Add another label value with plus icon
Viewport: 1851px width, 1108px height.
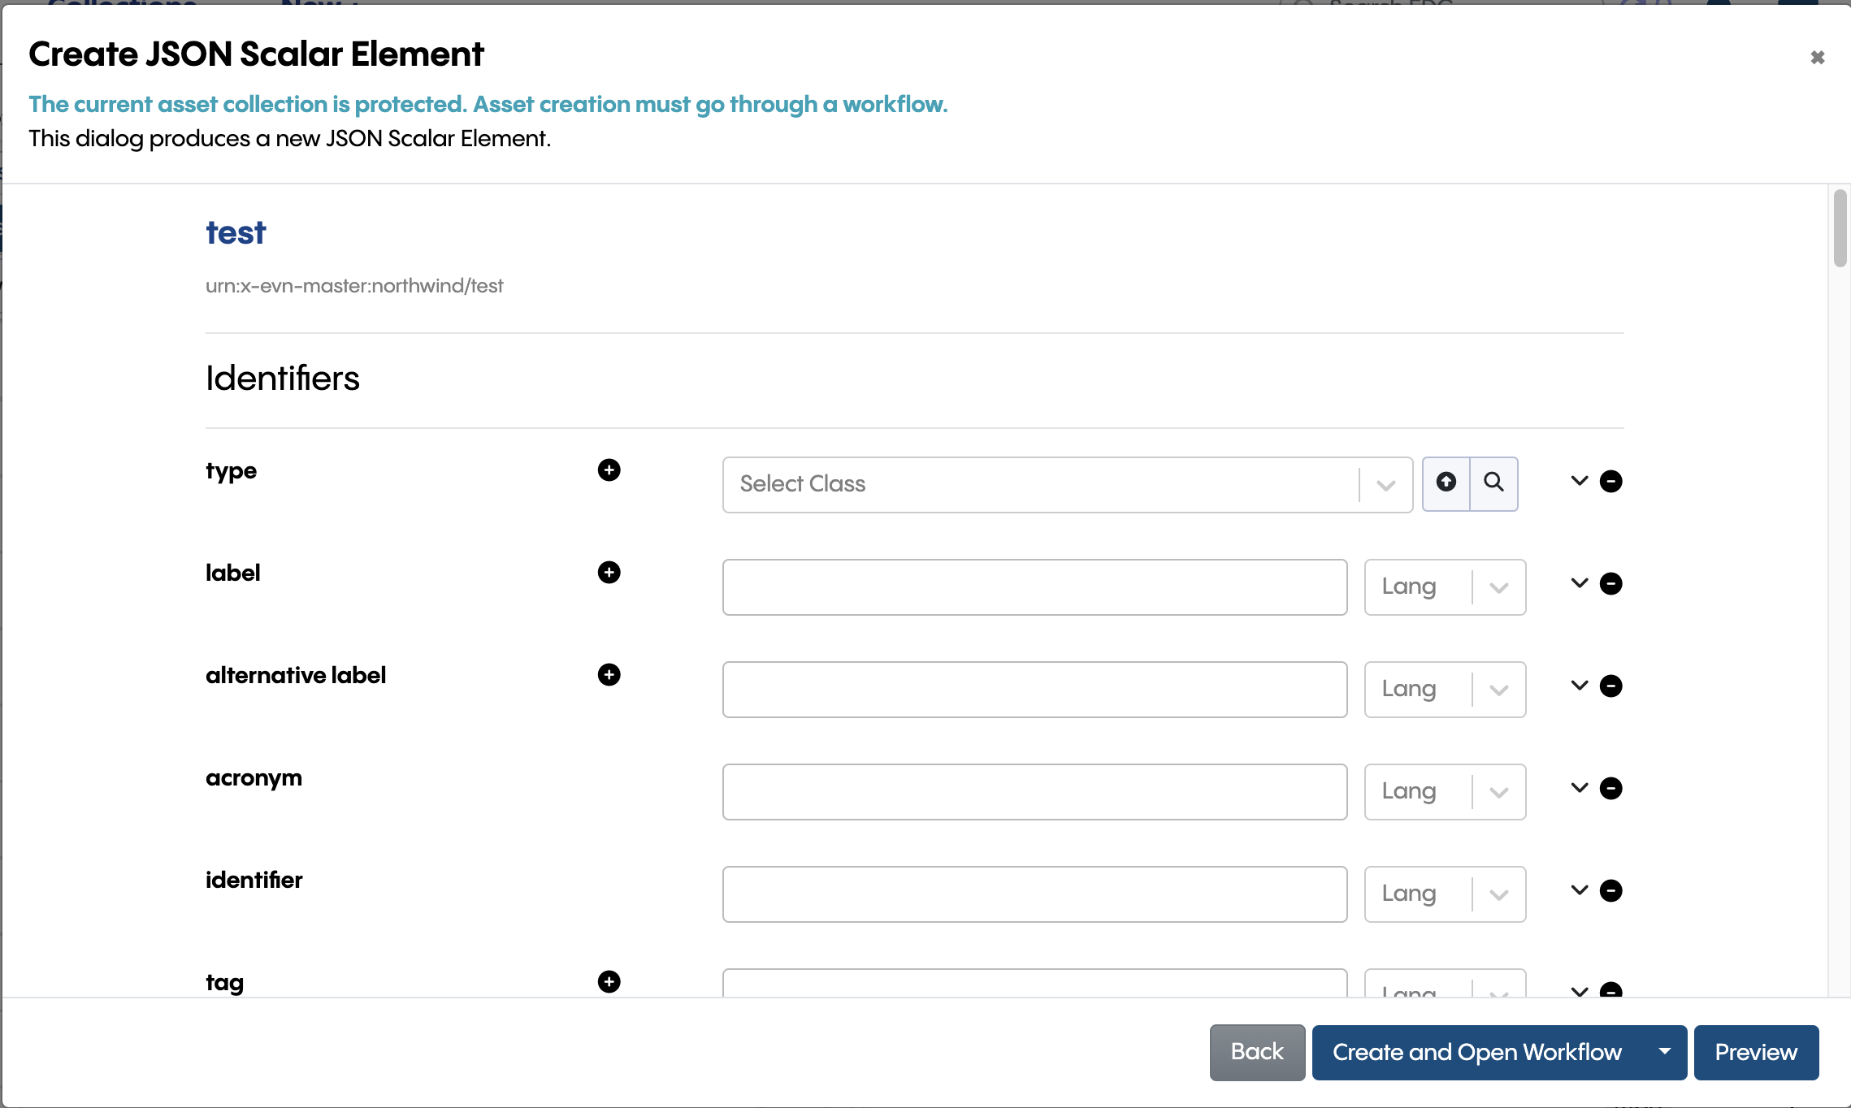tap(609, 573)
